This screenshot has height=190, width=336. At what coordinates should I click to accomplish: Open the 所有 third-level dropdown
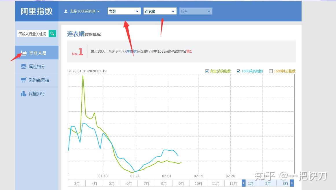[196, 11]
